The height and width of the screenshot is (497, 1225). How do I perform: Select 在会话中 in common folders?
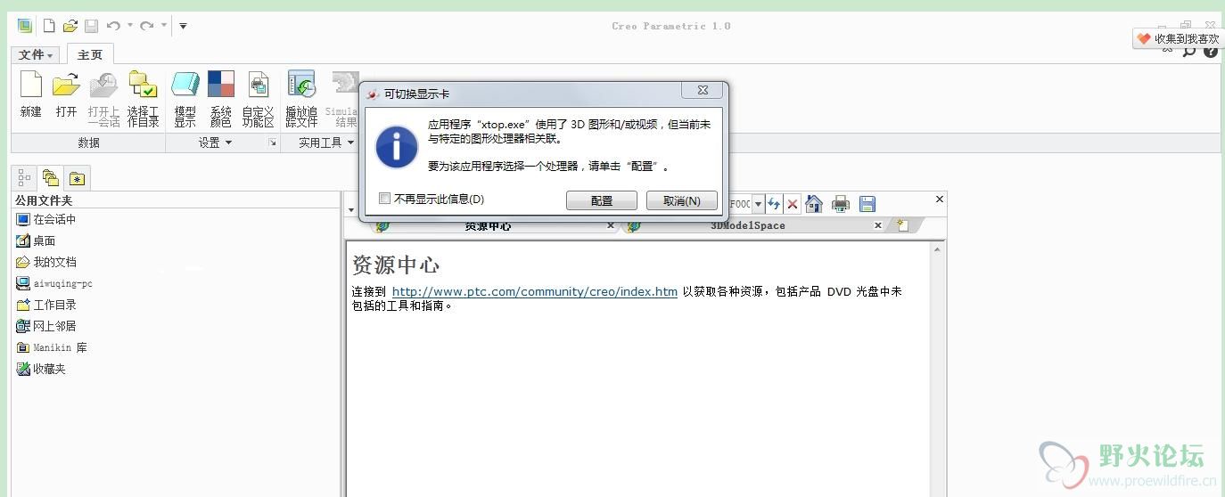tap(46, 219)
